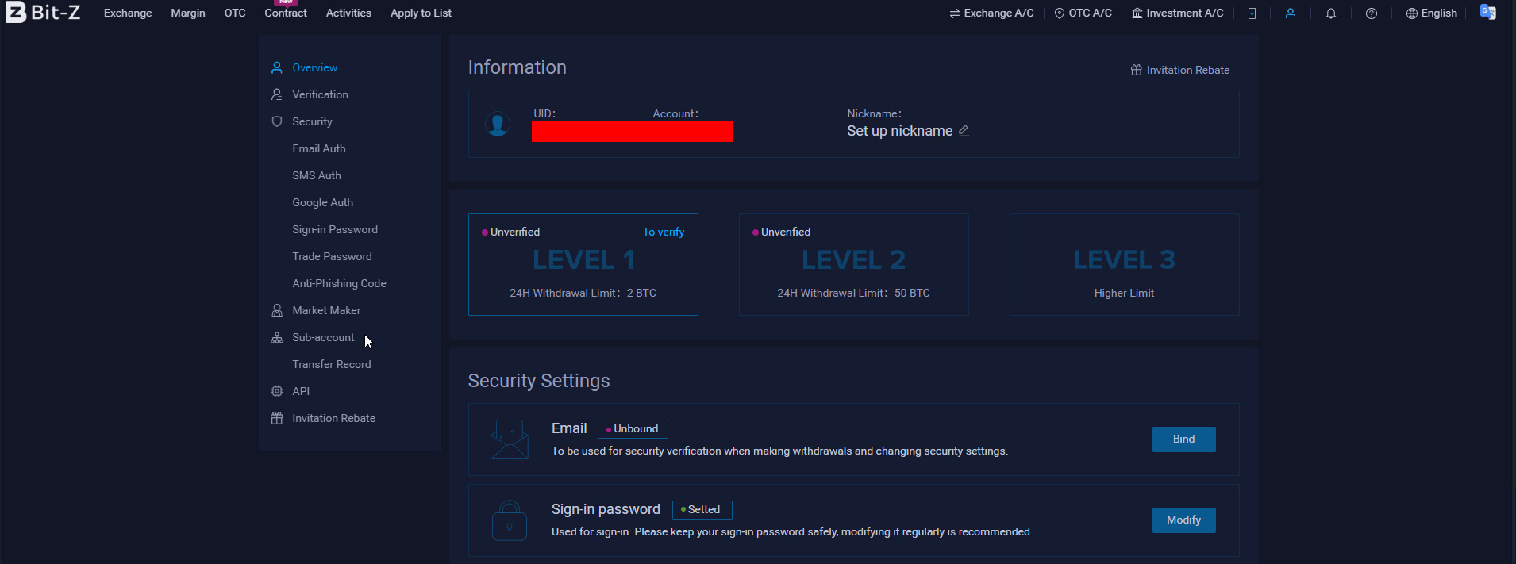This screenshot has height=564, width=1516.
Task: Click the profile avatar icon
Action: coord(498,124)
